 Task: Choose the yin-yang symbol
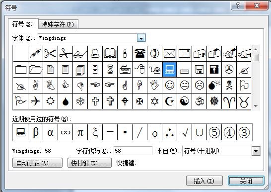tap(184, 101)
